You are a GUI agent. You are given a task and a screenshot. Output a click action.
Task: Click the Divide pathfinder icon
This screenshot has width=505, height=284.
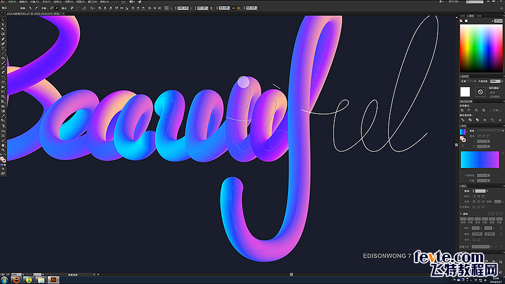(462, 120)
